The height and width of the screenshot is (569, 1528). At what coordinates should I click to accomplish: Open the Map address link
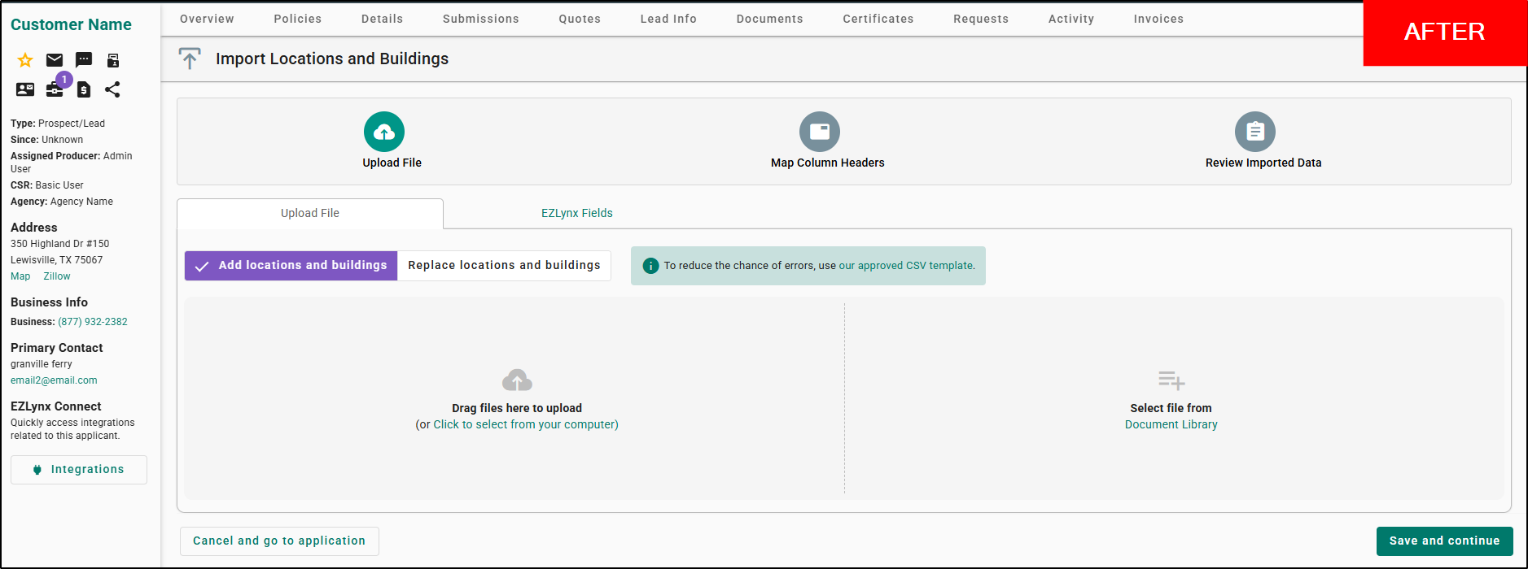coord(20,276)
